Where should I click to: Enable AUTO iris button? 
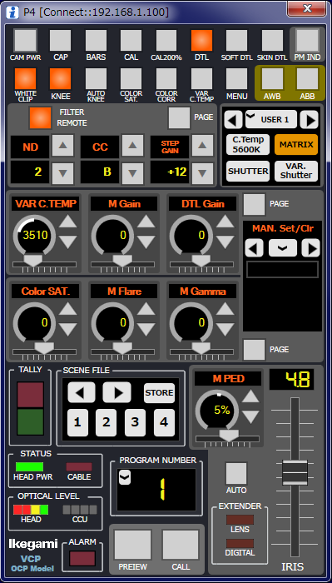pyautogui.click(x=236, y=473)
